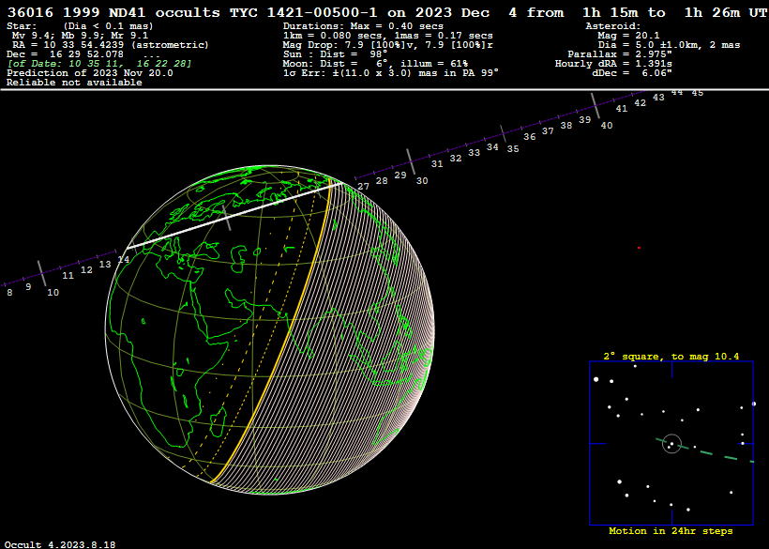
Task: Click the "Reliable not available" text
Action: point(74,83)
